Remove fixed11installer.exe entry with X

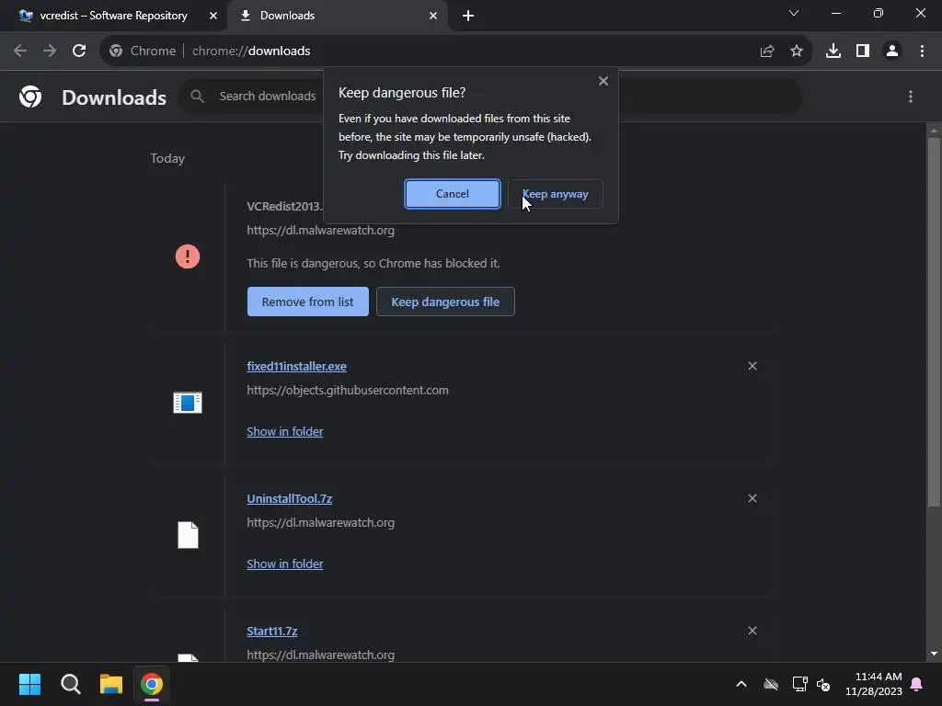coord(752,366)
